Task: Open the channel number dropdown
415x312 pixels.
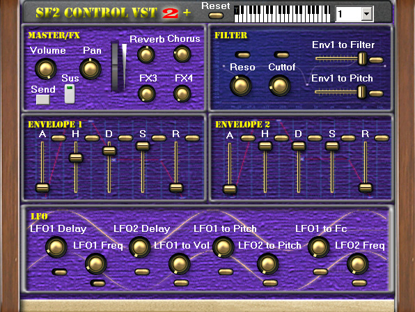Action: point(366,14)
